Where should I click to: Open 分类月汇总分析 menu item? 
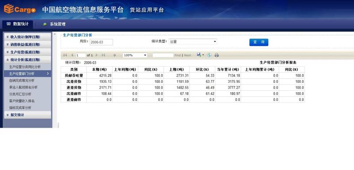(20, 94)
